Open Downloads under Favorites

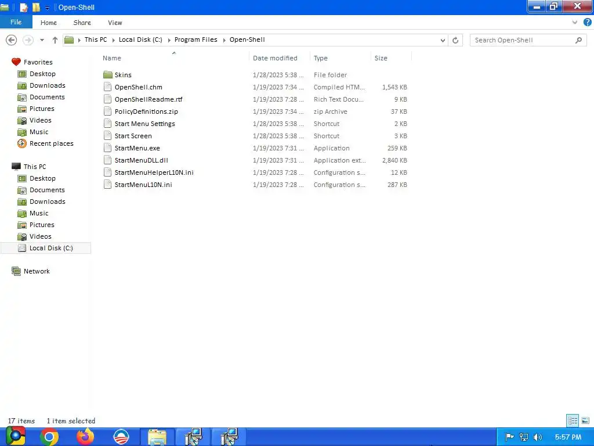(48, 85)
